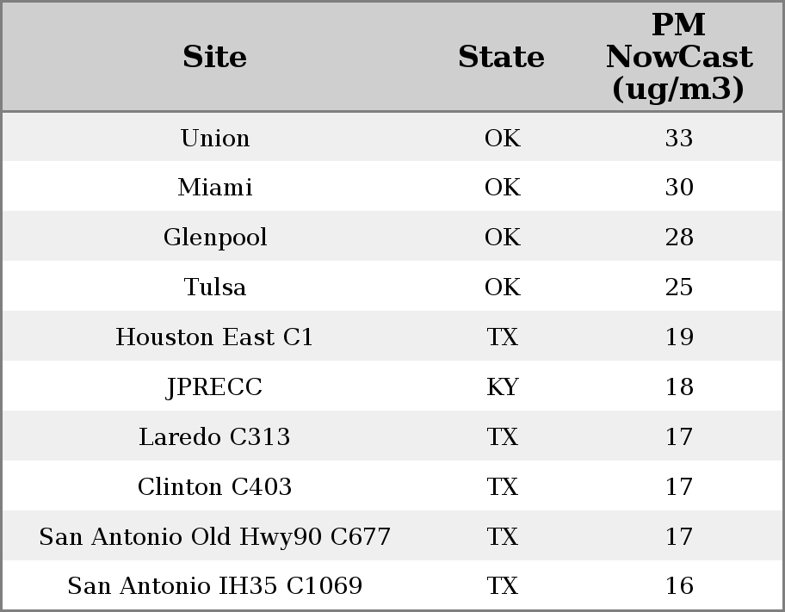Screen dimensions: 785x612
Task: Click the PM NowCast column header
Action: point(679,57)
